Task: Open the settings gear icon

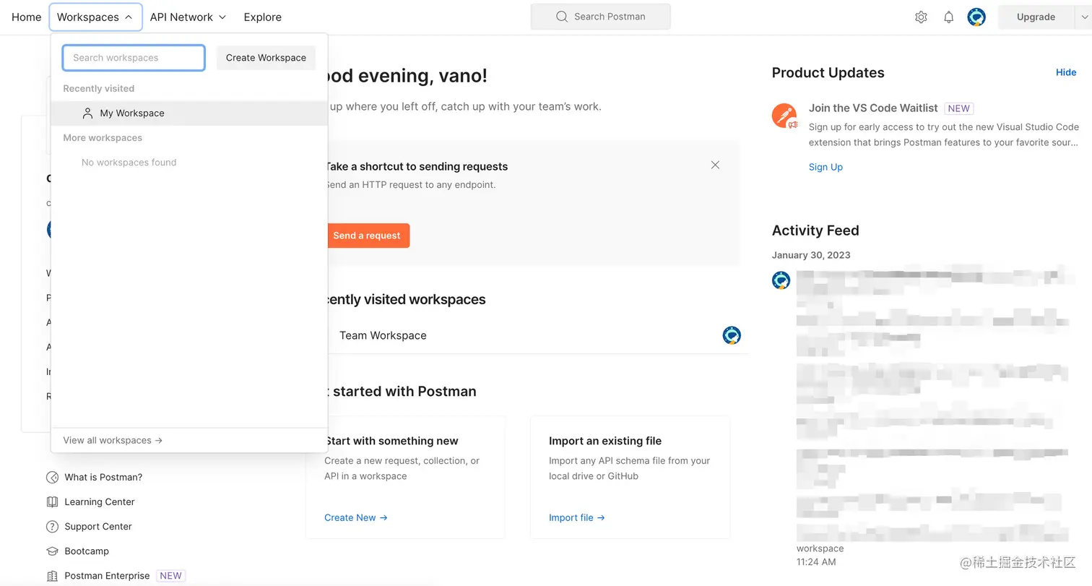Action: [x=921, y=17]
